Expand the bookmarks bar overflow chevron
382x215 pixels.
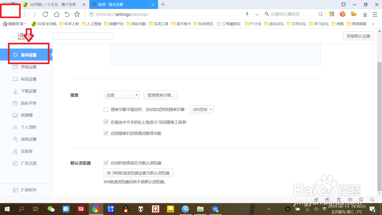coord(373,24)
